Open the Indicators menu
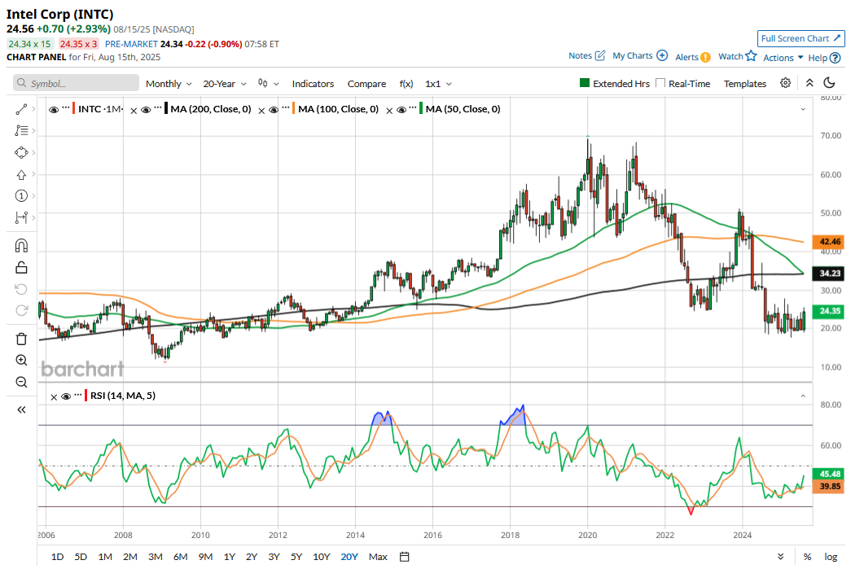Image resolution: width=855 pixels, height=569 pixels. pyautogui.click(x=313, y=83)
